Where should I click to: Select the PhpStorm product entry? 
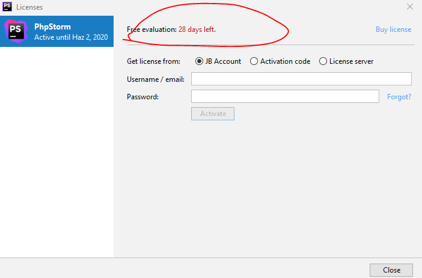57,31
